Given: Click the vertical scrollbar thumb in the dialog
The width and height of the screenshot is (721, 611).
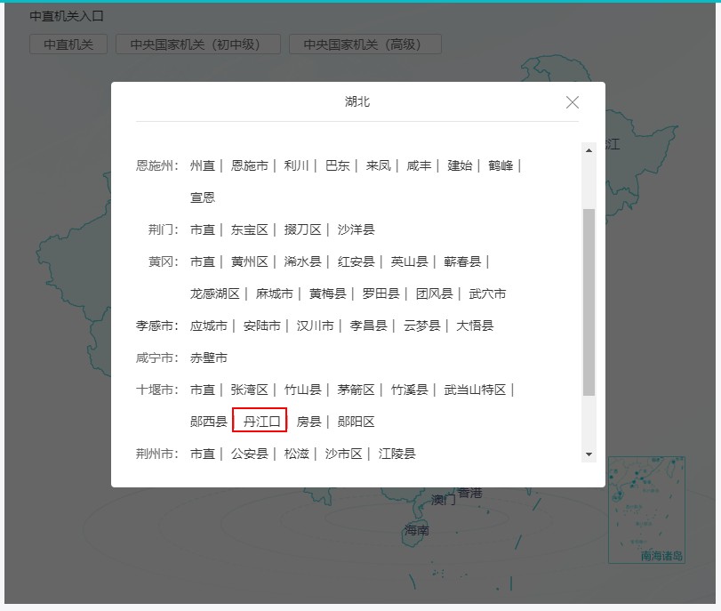Looking at the screenshot, I should click(589, 302).
